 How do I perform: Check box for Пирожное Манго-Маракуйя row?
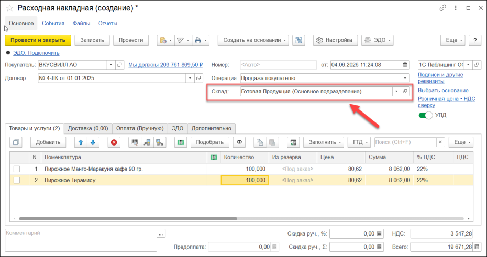point(17,169)
